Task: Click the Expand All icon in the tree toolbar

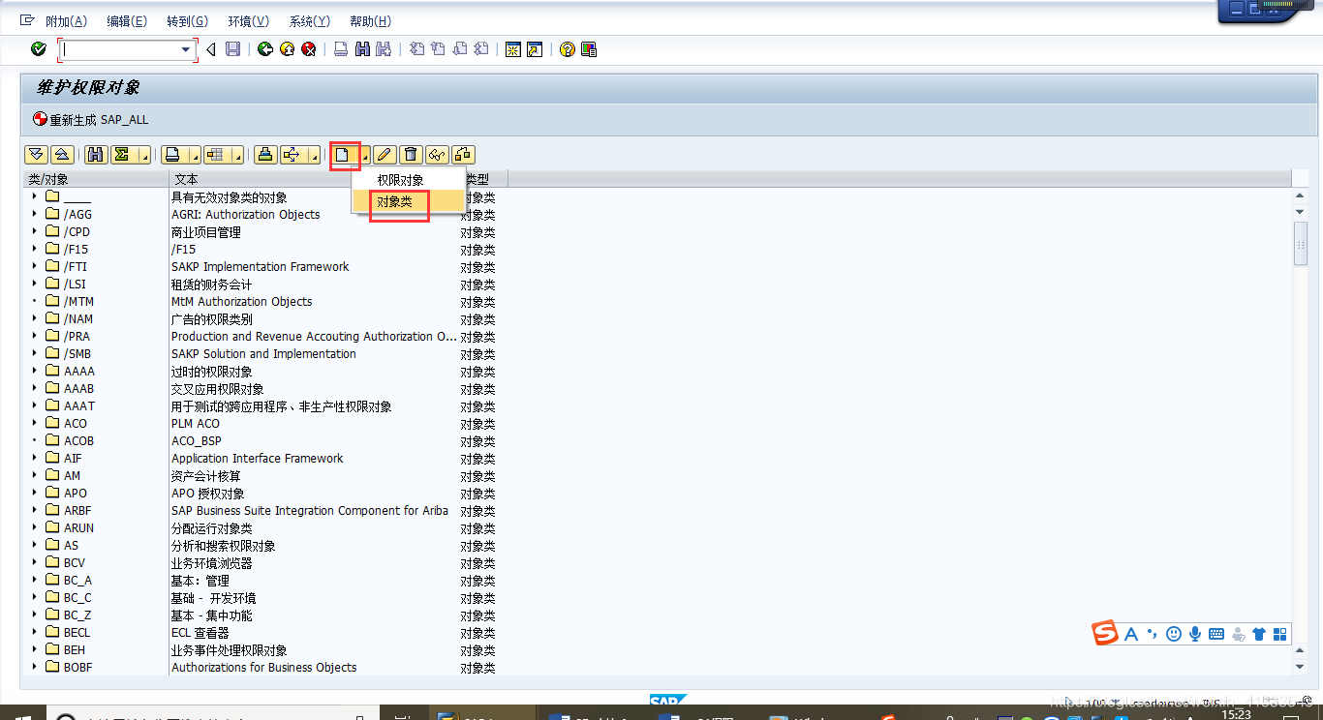Action: (x=37, y=155)
